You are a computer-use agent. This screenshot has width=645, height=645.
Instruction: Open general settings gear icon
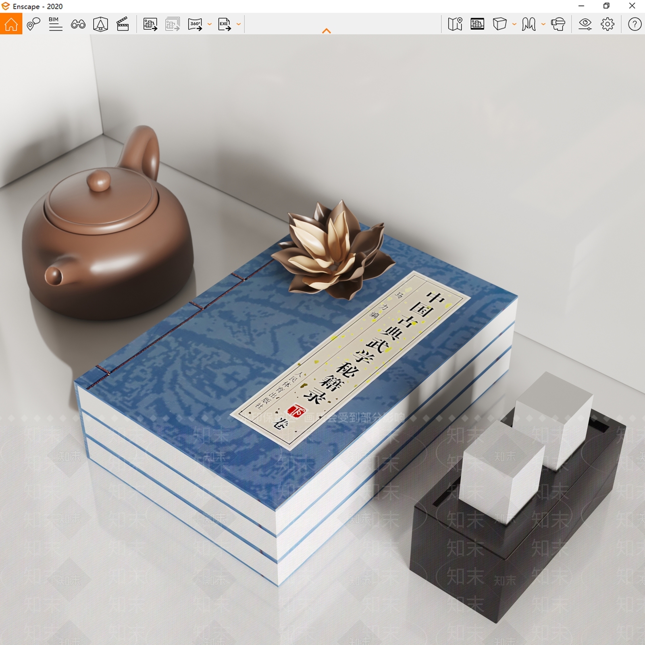[x=608, y=24]
